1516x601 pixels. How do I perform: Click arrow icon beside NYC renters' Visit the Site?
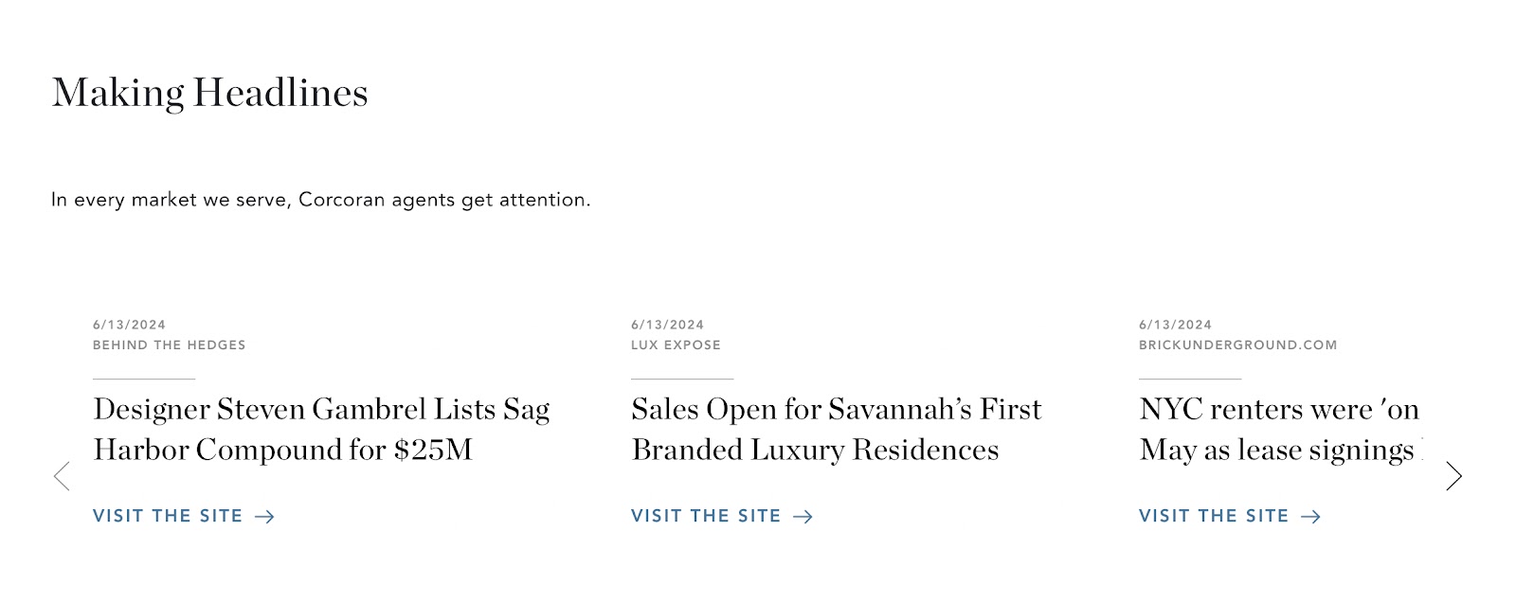[x=1311, y=517]
